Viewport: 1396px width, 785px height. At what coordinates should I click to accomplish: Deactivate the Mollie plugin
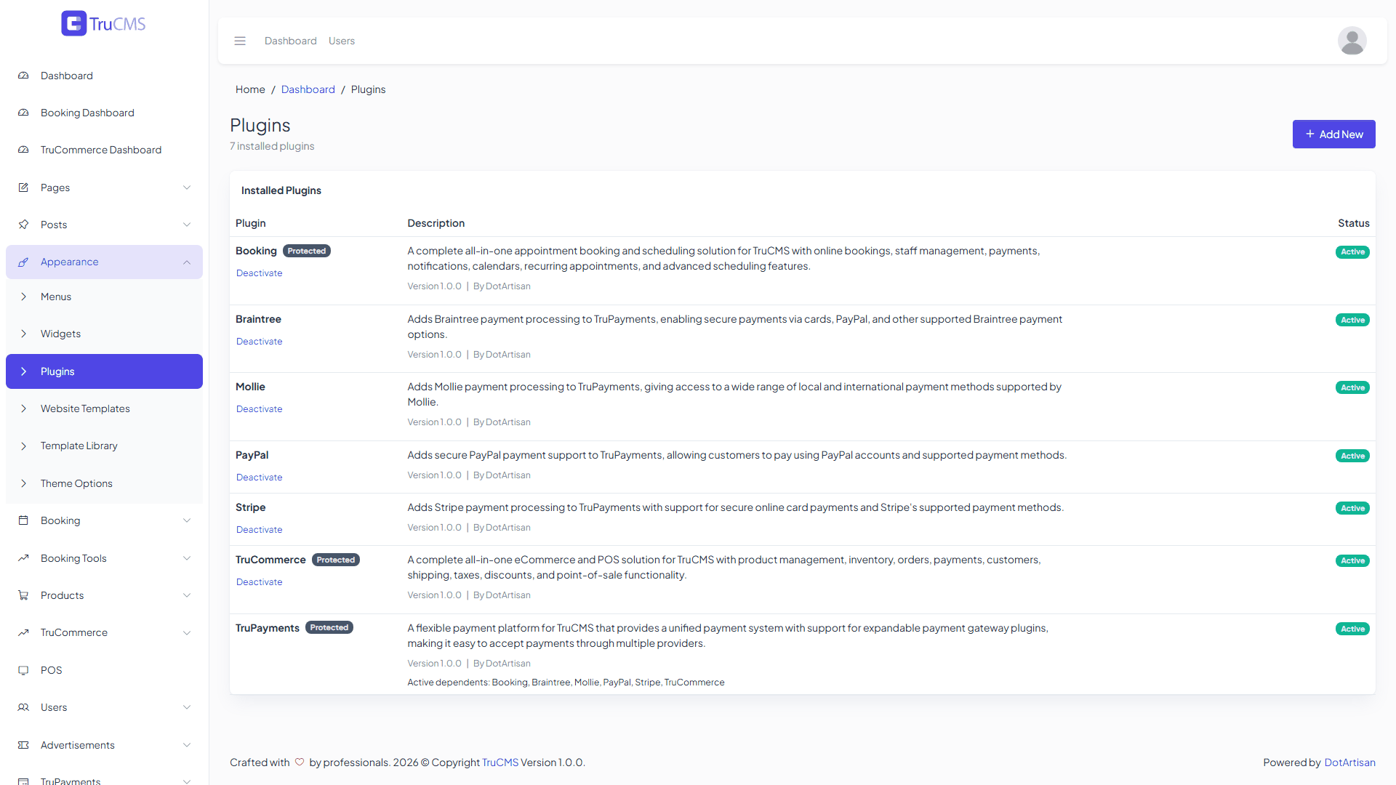click(259, 409)
